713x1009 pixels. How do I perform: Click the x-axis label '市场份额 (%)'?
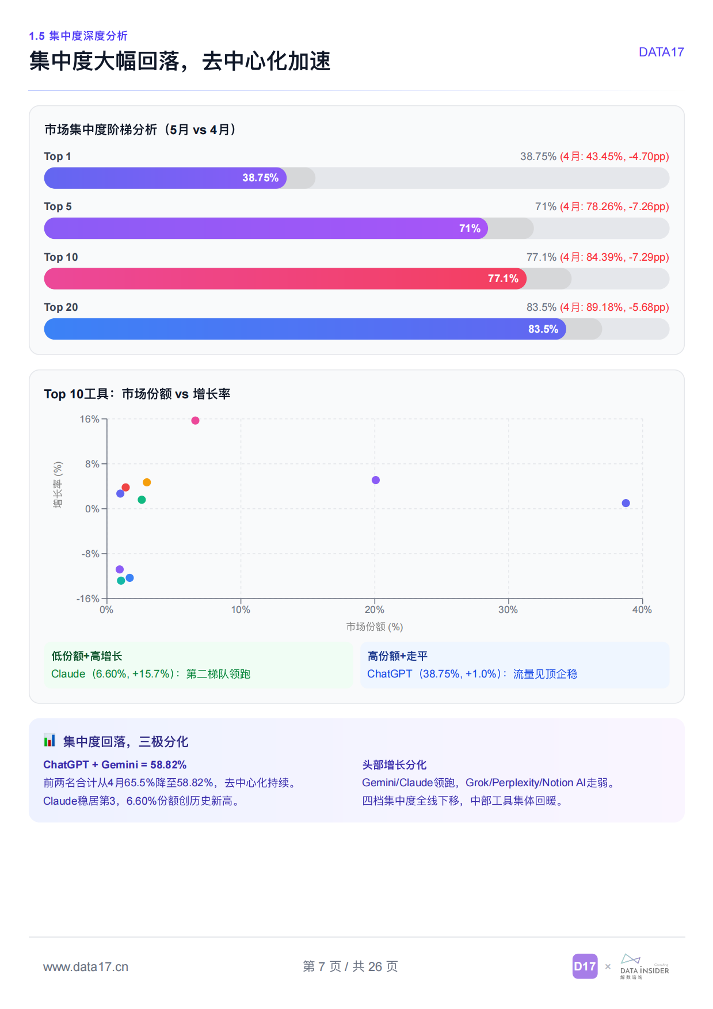coord(375,627)
